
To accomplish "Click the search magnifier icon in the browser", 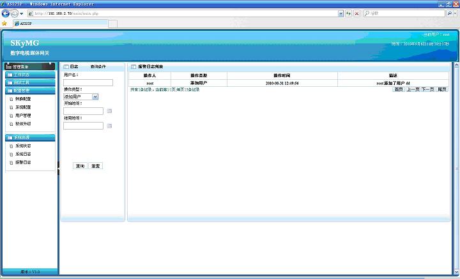I will point(449,13).
